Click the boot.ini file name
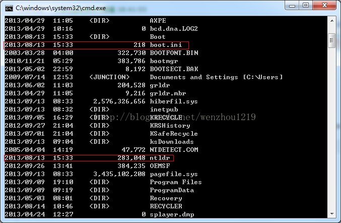341x223 pixels. point(166,44)
